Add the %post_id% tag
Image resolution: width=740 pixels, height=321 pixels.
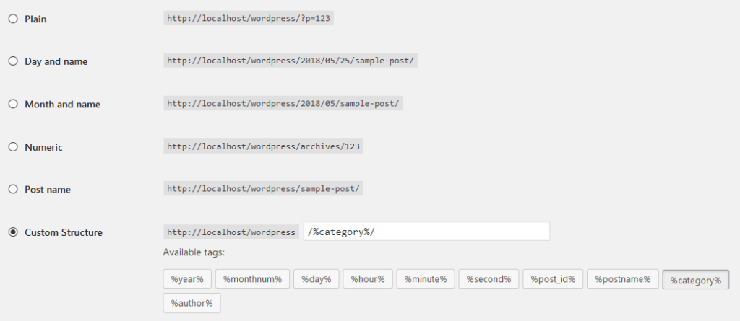click(x=553, y=279)
